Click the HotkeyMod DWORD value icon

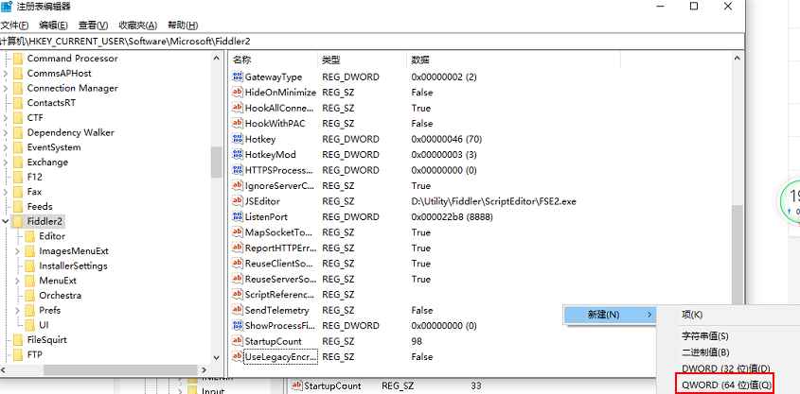click(238, 154)
